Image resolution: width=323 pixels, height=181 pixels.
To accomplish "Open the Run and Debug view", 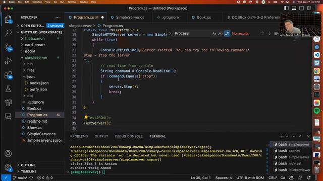I will coord(8,61).
